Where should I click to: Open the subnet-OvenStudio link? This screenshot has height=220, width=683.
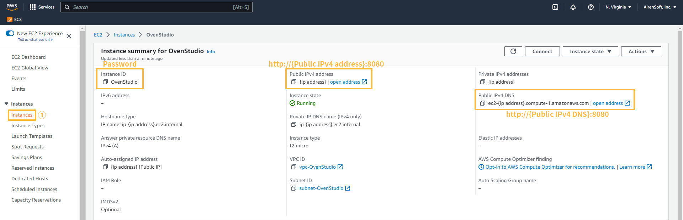(x=321, y=188)
